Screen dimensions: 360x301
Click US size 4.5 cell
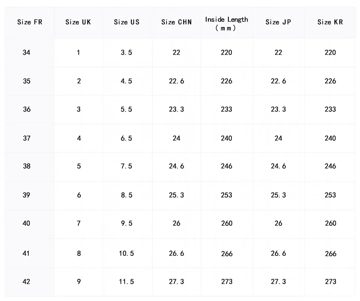126,81
